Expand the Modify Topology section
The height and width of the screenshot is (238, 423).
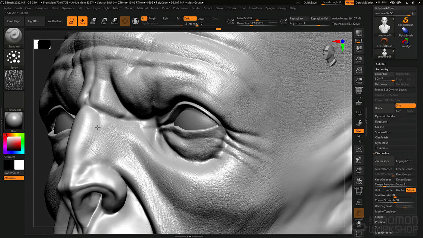385,212
